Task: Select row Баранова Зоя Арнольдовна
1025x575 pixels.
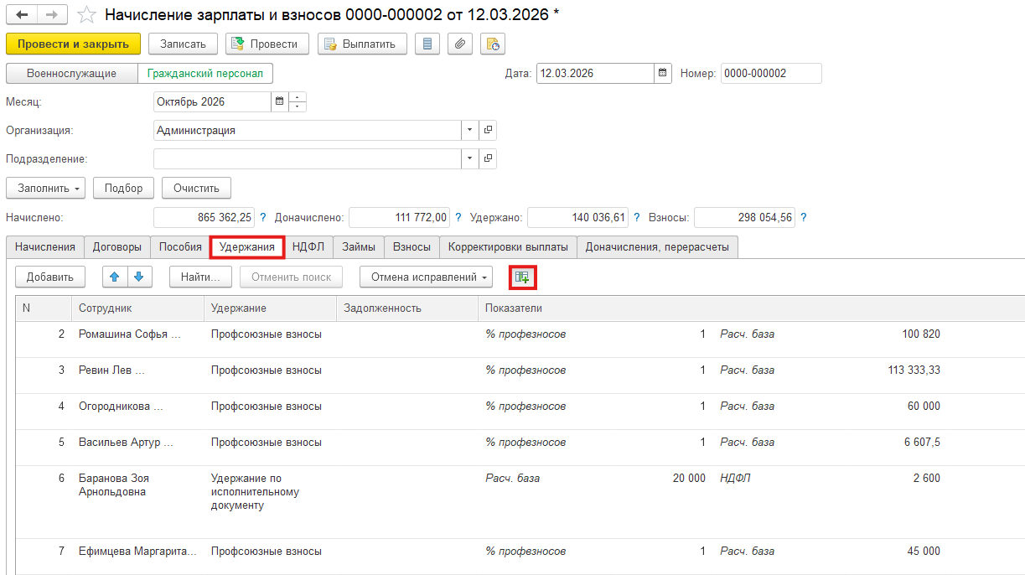Action: [x=520, y=502]
